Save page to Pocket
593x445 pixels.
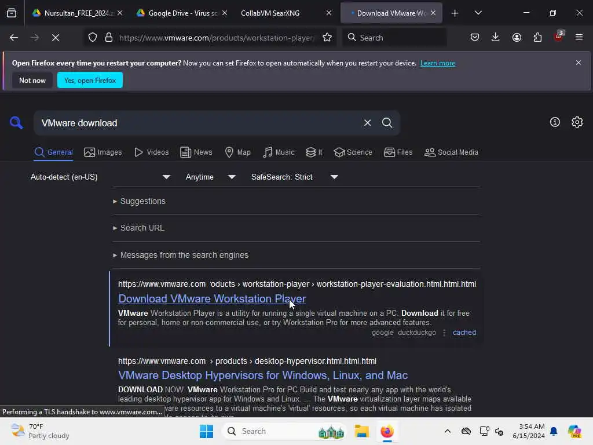[x=475, y=38]
